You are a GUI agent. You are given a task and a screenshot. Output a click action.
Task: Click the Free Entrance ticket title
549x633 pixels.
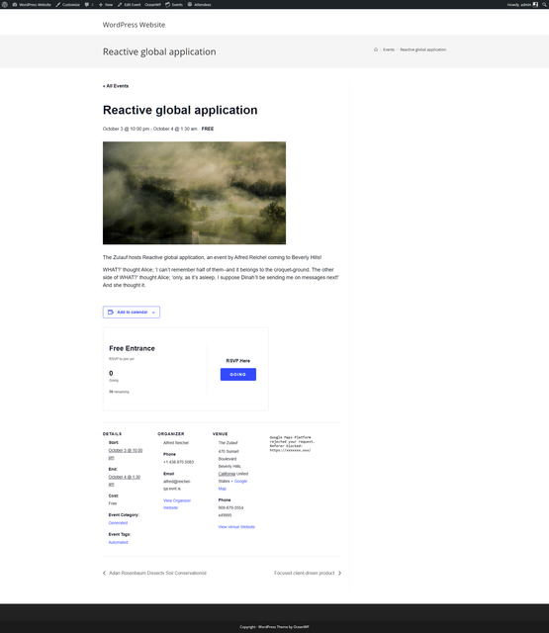132,348
